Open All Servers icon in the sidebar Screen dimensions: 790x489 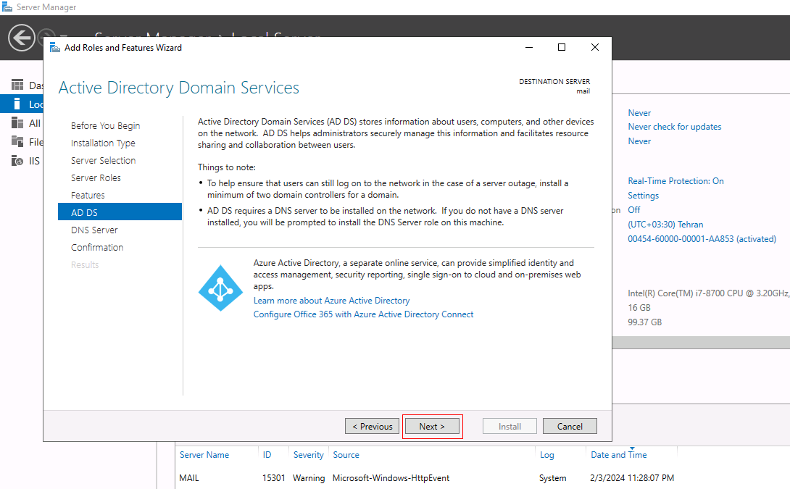click(x=17, y=123)
